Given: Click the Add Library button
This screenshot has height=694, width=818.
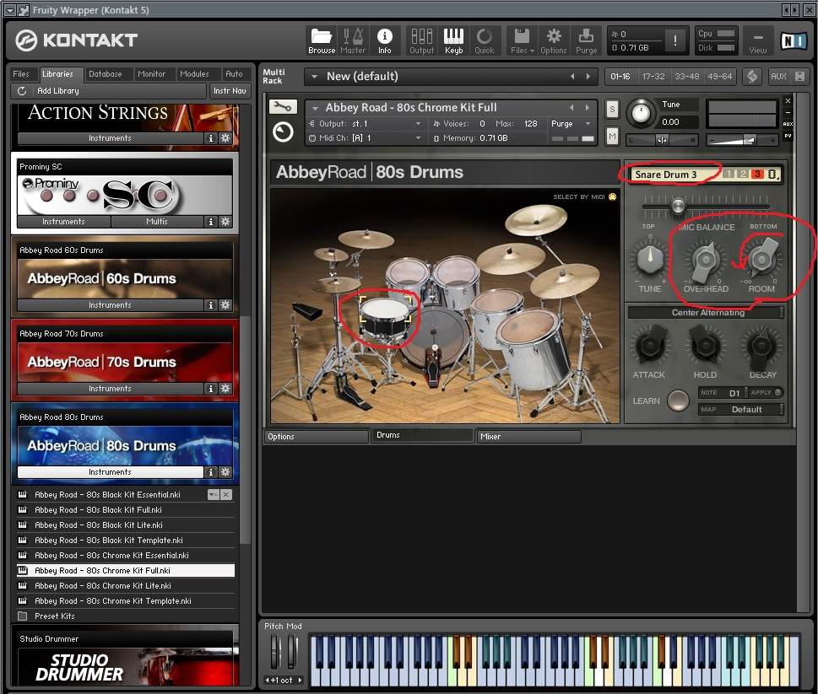Looking at the screenshot, I should (x=58, y=91).
